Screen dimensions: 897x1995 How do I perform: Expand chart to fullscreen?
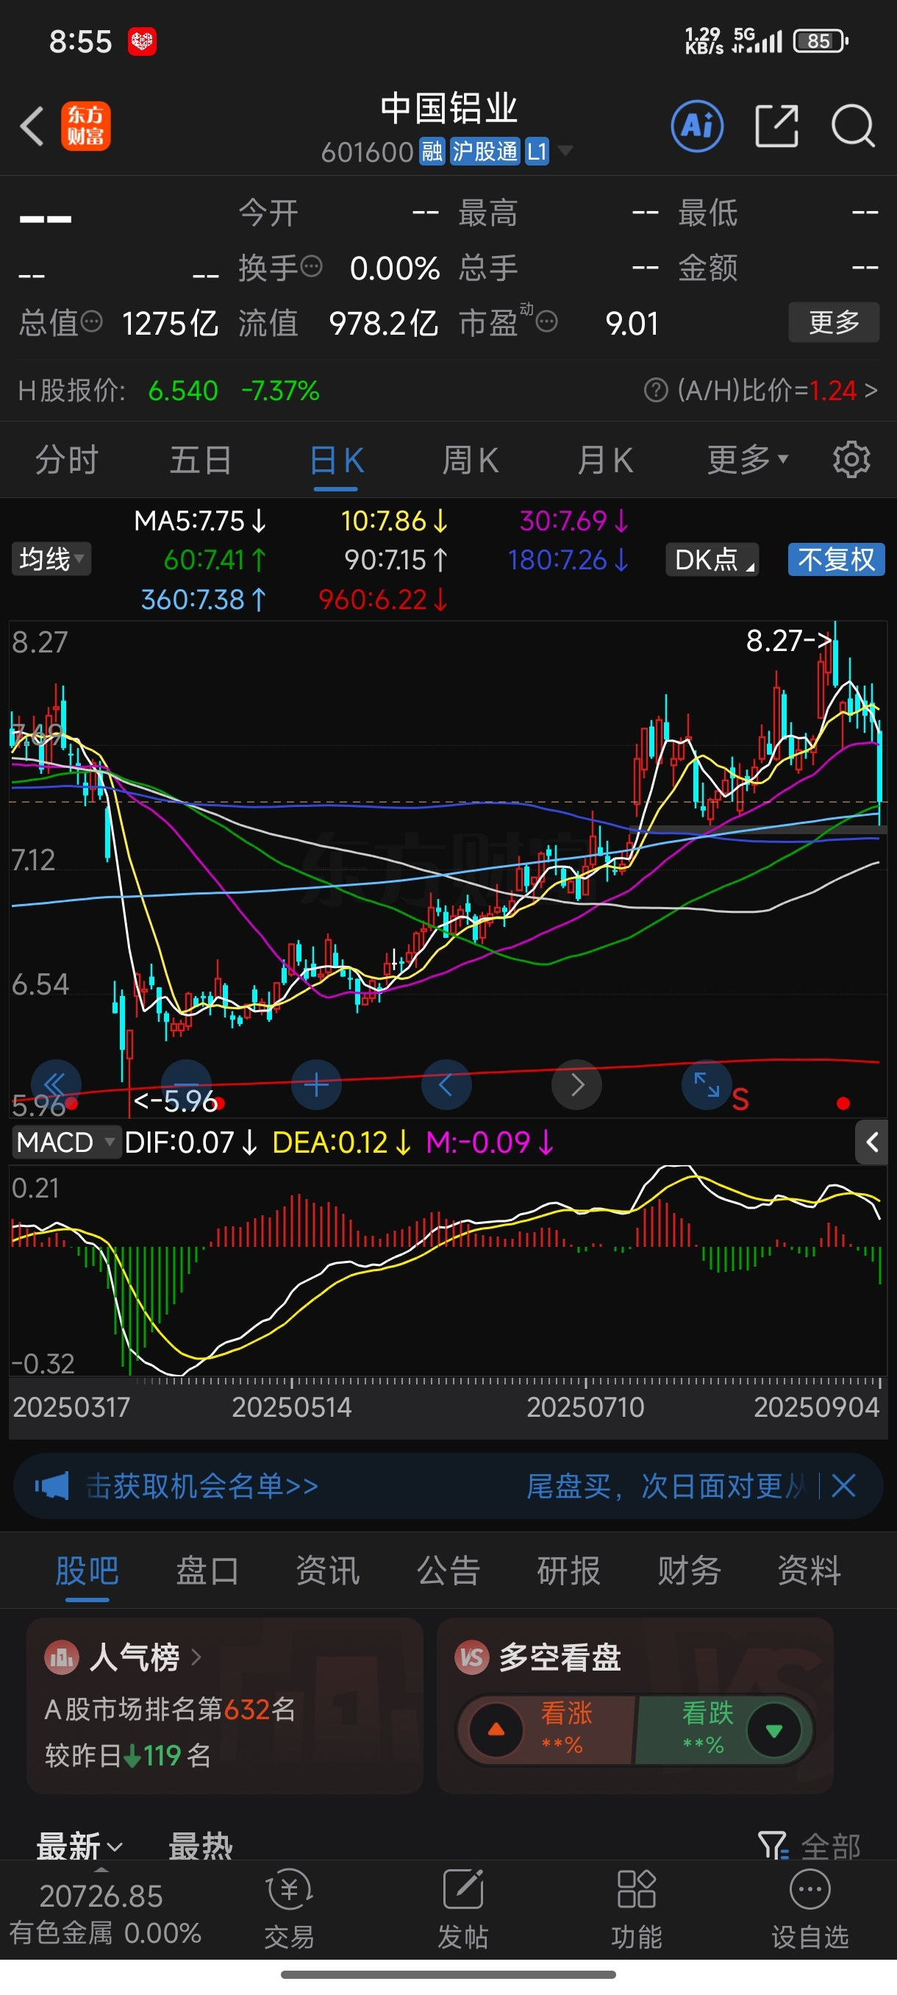pyautogui.click(x=706, y=1084)
